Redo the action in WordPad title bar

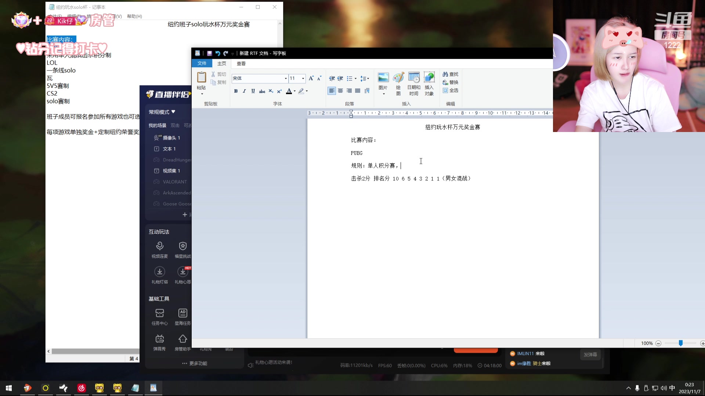[x=225, y=54]
